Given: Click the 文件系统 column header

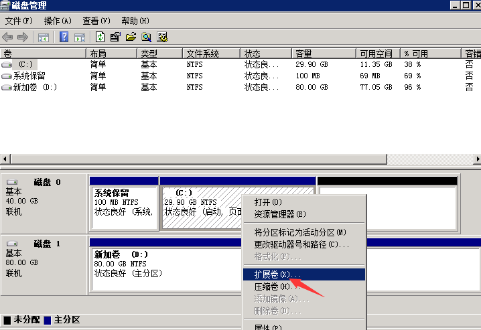Looking at the screenshot, I should tap(210, 54).
